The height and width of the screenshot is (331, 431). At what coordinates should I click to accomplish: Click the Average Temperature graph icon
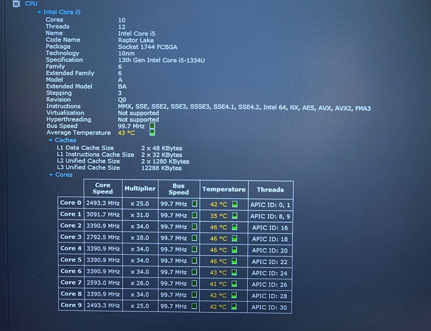[x=152, y=132]
